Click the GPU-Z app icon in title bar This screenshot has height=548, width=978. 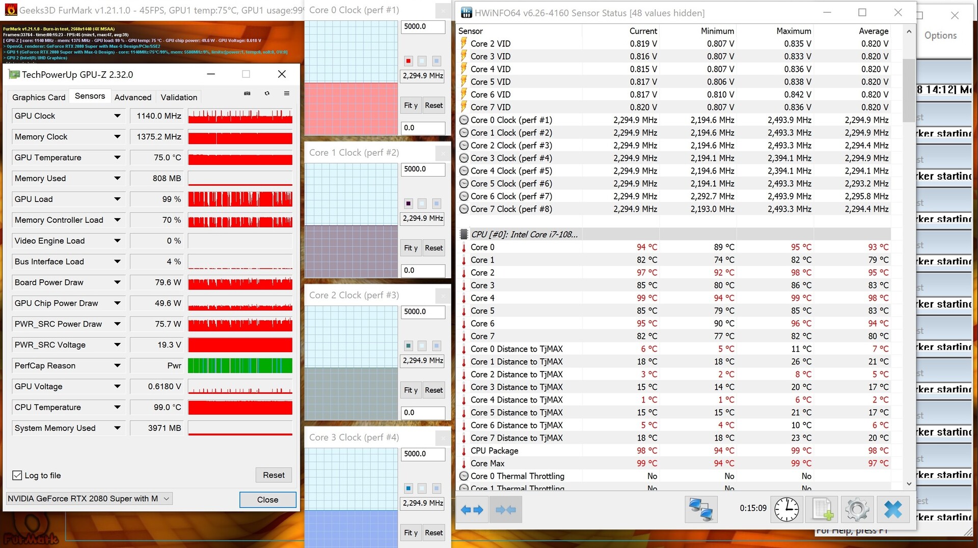[x=14, y=75]
